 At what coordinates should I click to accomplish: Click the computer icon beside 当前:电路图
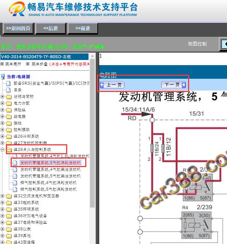3,77
